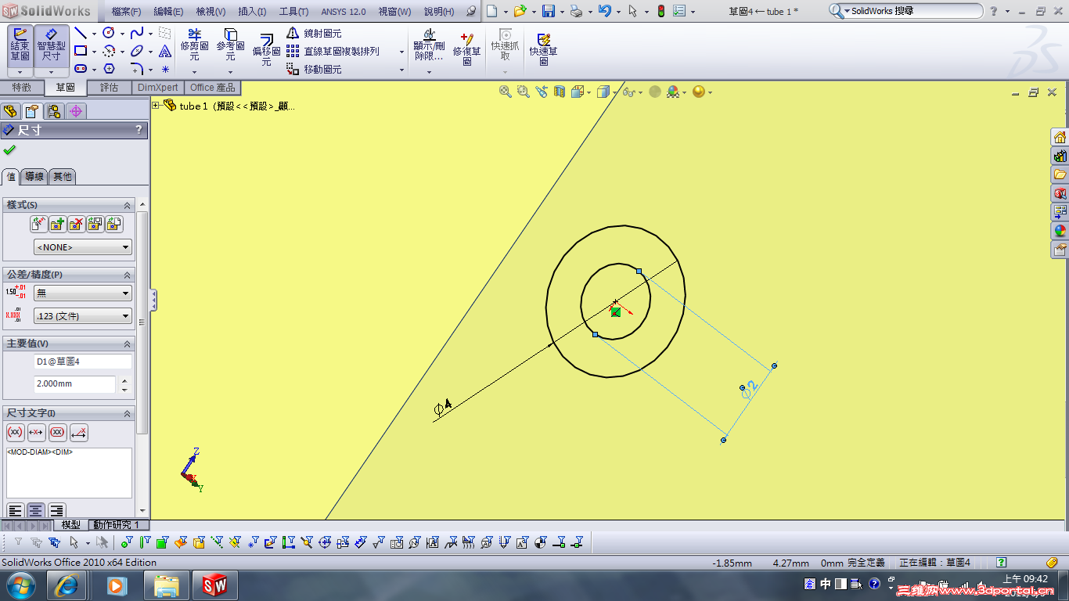Toggle Offset Text option
The height and width of the screenshot is (601, 1069).
click(x=78, y=432)
